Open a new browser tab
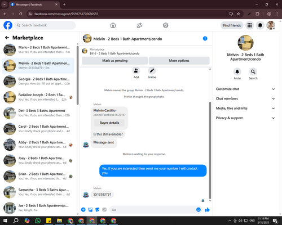This screenshot has height=225, width=282. 64,4
